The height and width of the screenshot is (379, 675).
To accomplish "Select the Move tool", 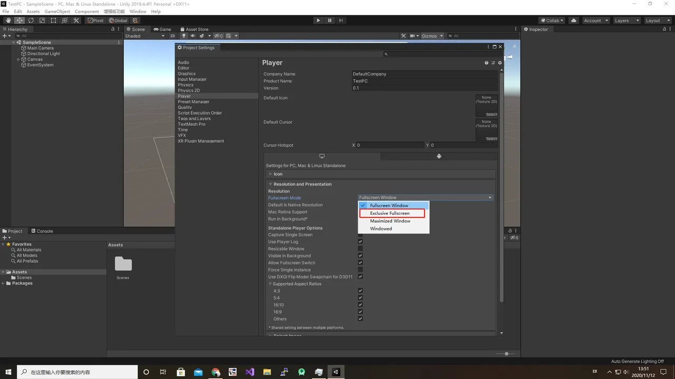I will pos(20,21).
